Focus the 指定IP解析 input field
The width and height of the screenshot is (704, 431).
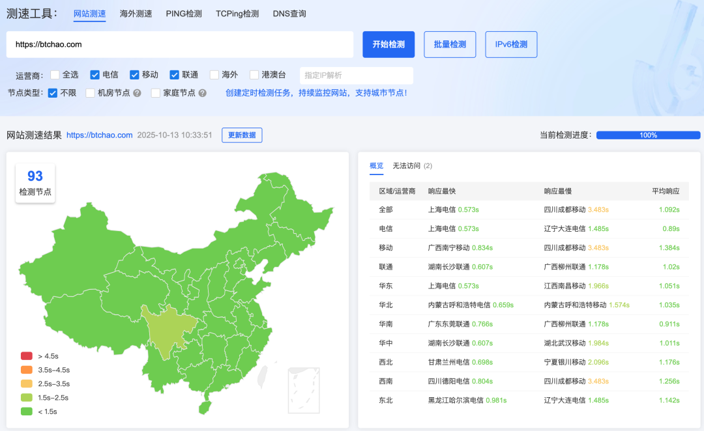click(x=357, y=76)
